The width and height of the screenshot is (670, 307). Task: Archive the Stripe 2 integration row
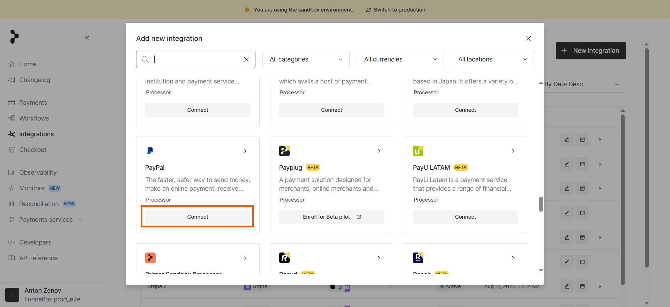[582, 286]
